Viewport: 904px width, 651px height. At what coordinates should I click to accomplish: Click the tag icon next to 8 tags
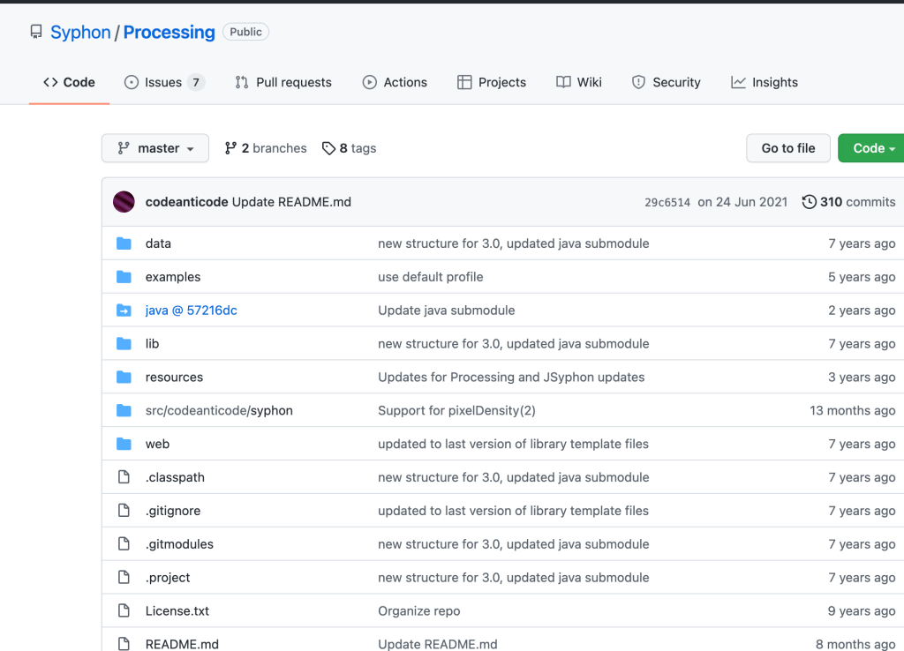(328, 148)
